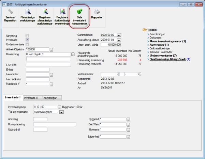This screenshot has height=159, width=205.
Task: Open the Rapporter printer icon
Action: (x=97, y=12)
